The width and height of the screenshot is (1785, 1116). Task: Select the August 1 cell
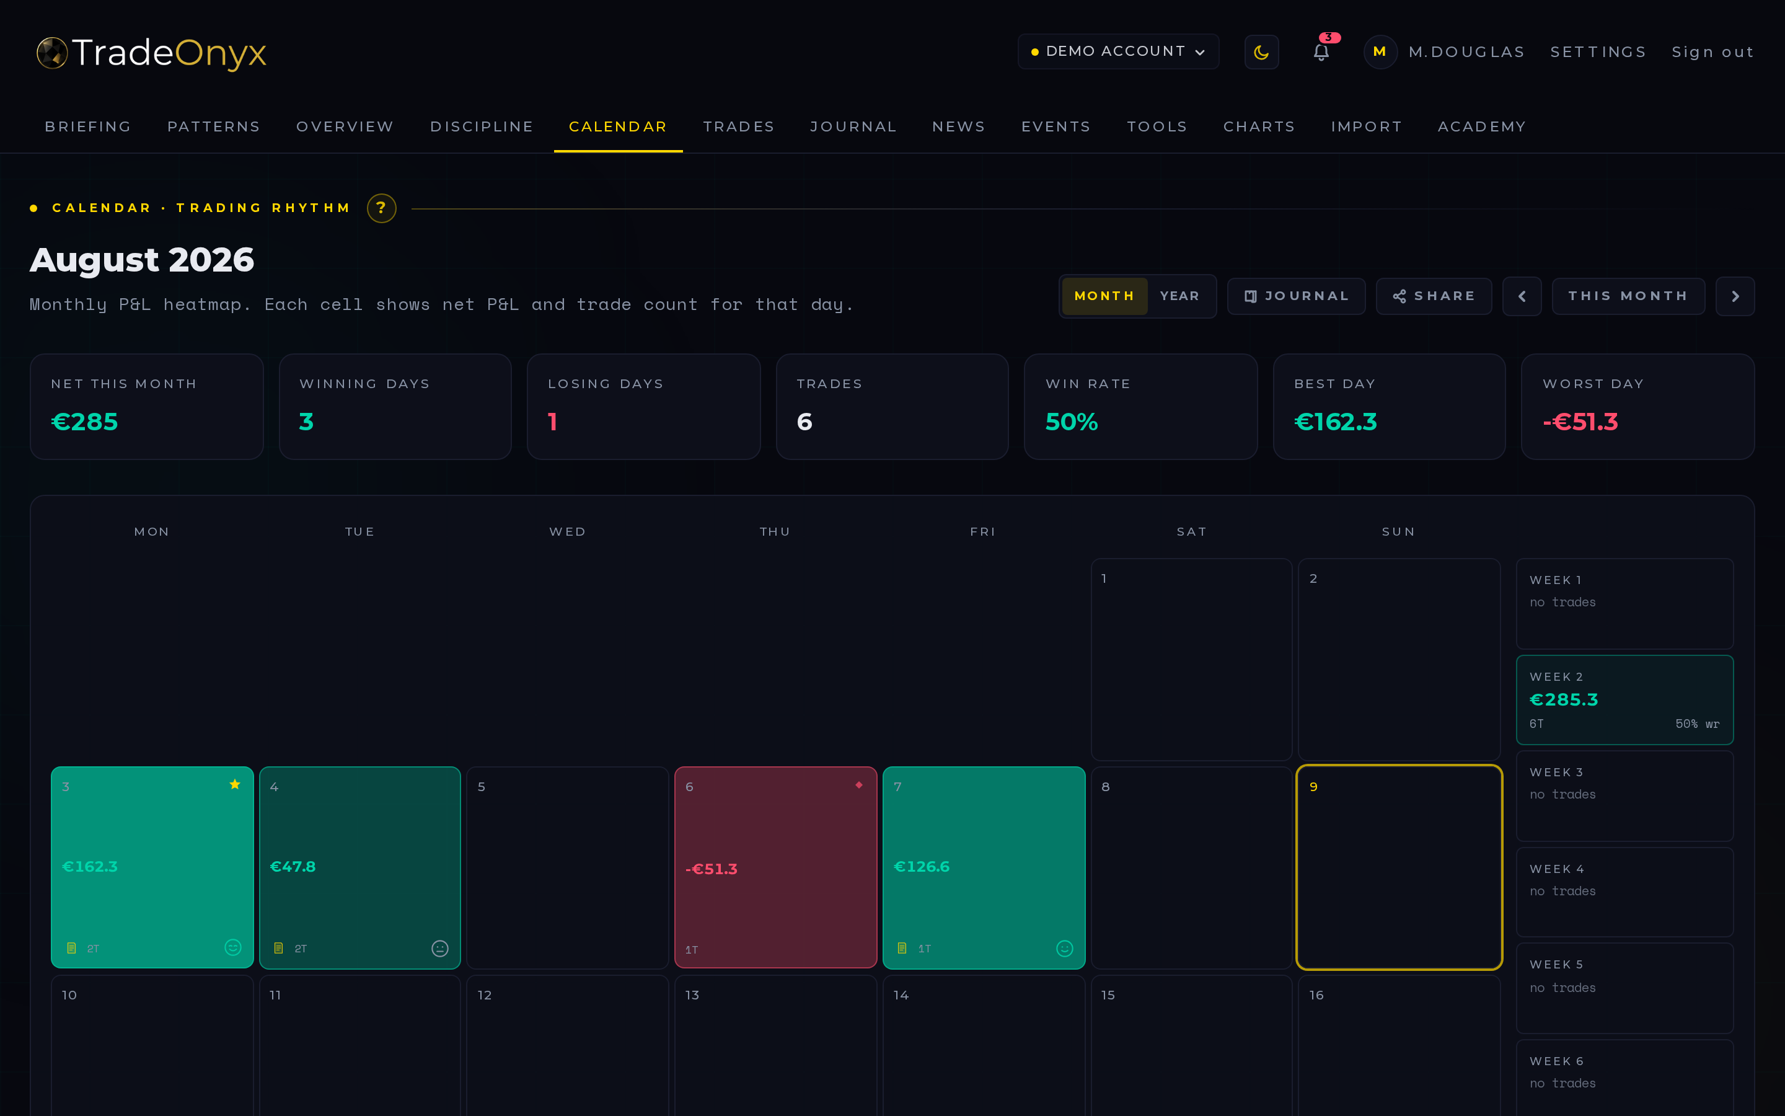tap(1191, 659)
